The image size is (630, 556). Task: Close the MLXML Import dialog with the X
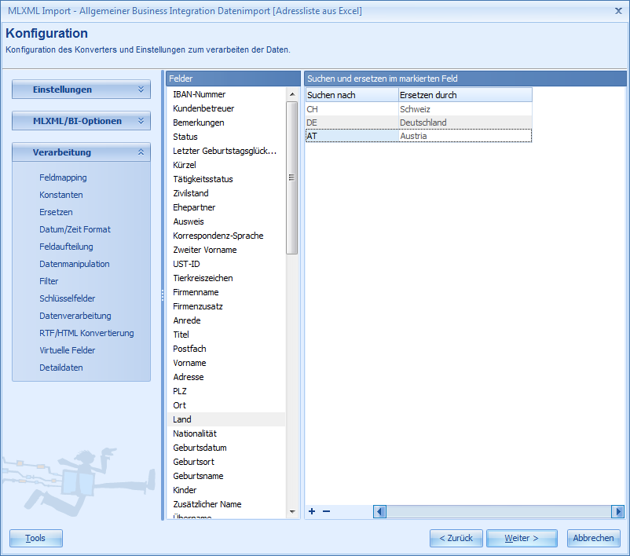[x=617, y=10]
